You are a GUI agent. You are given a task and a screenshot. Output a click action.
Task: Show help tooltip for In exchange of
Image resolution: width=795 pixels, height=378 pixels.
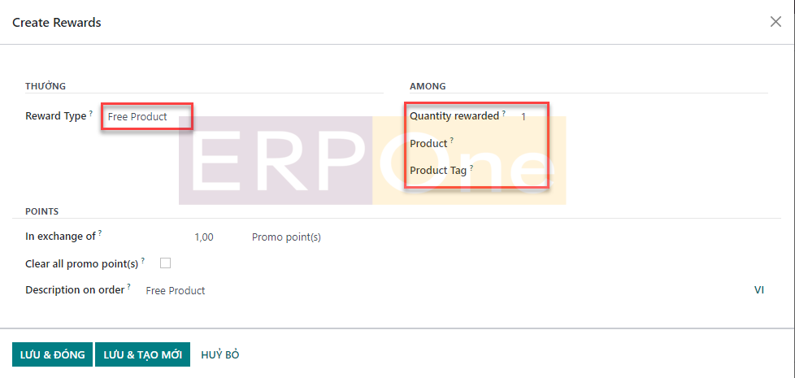coord(100,233)
